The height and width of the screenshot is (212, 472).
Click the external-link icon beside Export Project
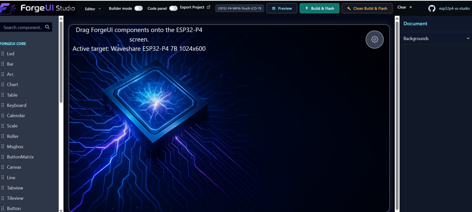point(208,7)
